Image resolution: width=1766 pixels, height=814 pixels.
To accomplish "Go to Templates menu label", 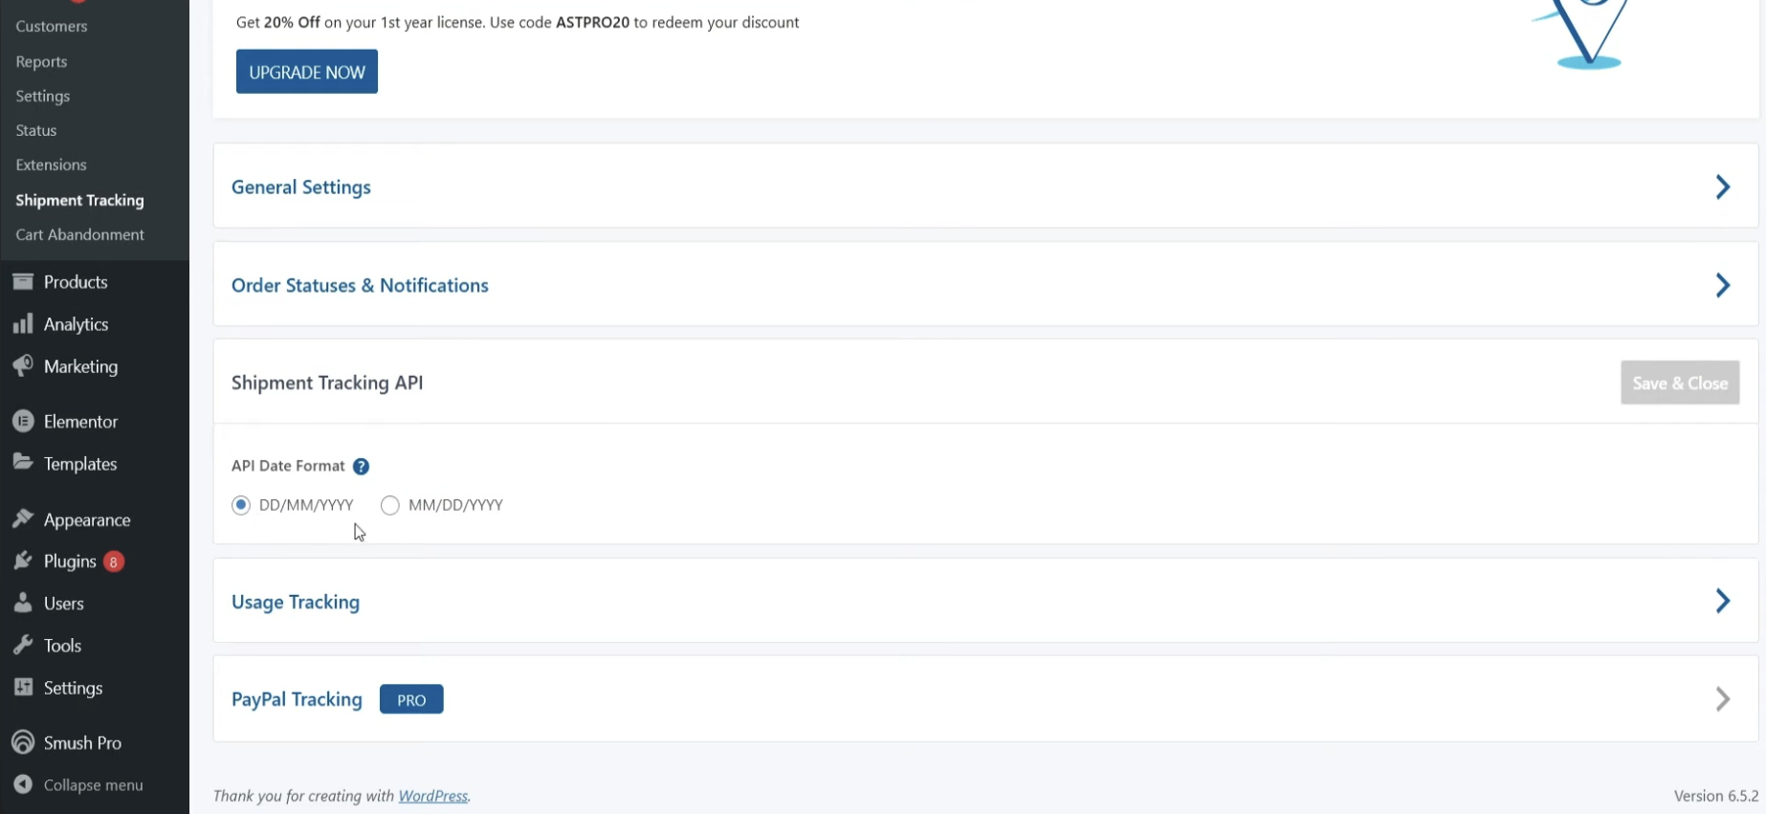I will 80,463.
